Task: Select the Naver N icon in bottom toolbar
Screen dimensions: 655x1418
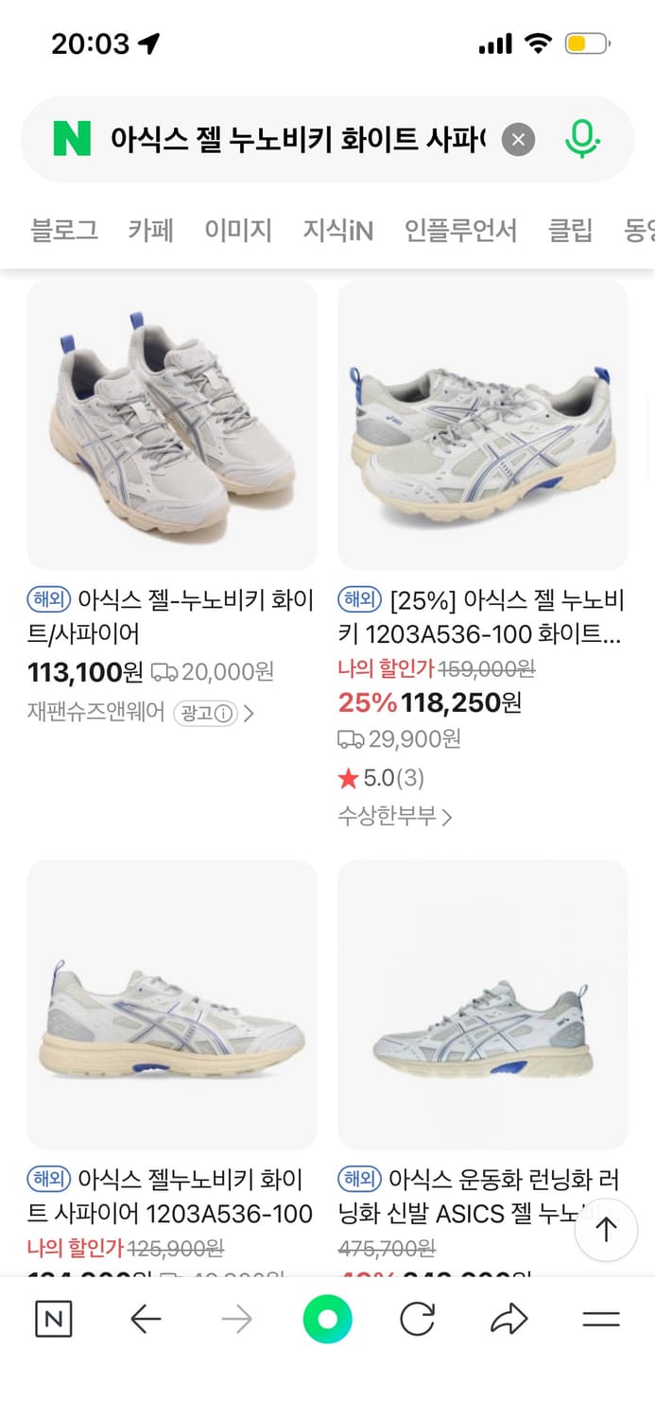Action: [52, 1318]
